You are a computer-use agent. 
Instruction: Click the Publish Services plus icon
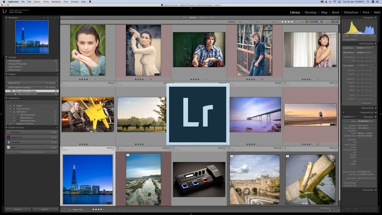[x=57, y=127]
